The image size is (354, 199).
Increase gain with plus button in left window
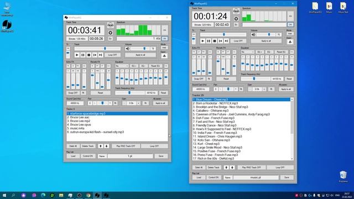pos(138,103)
